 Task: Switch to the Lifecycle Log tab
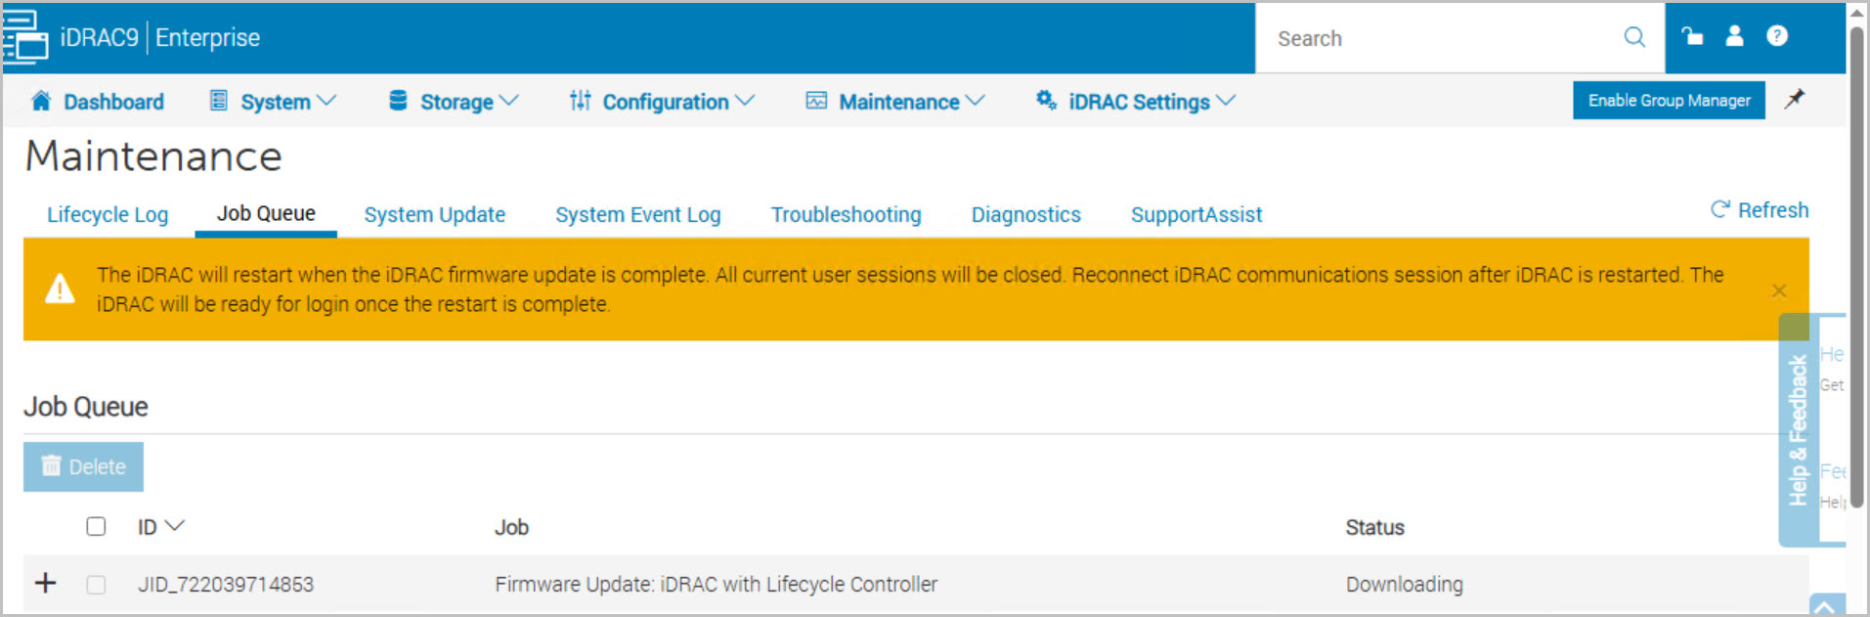point(108,215)
